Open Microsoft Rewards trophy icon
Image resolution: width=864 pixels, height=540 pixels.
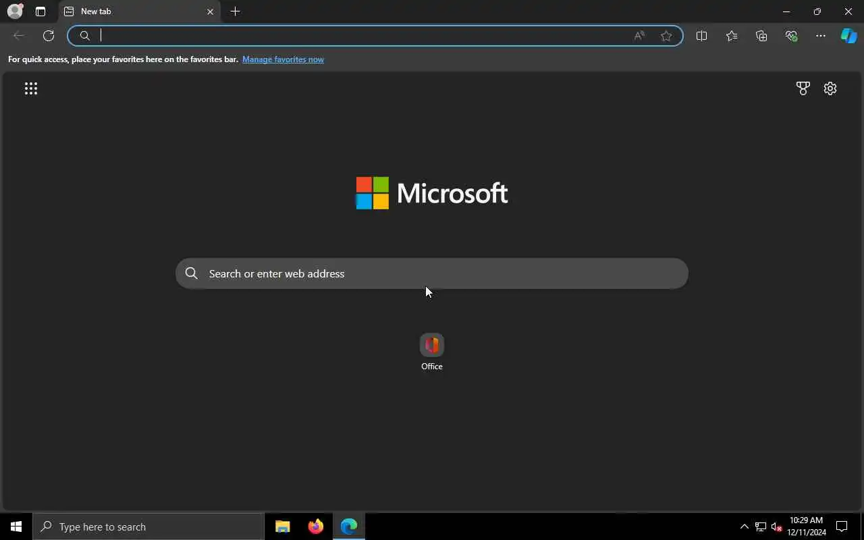pyautogui.click(x=803, y=88)
